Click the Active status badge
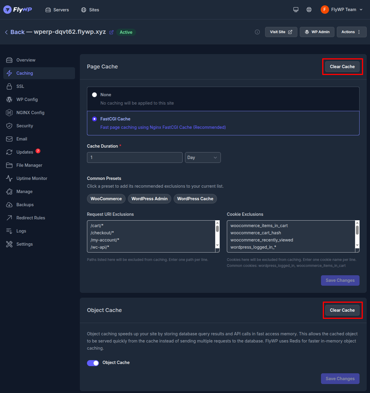Image resolution: width=370 pixels, height=393 pixels. (x=126, y=32)
